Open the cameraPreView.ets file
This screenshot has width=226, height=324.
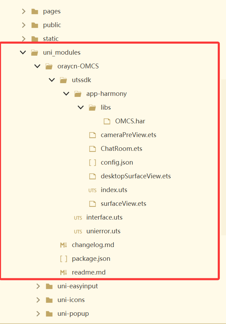pos(129,135)
